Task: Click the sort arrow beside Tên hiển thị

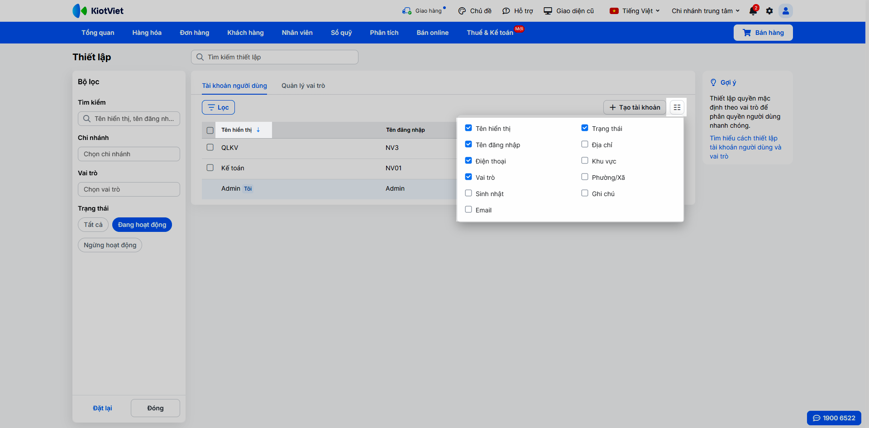Action: (258, 130)
